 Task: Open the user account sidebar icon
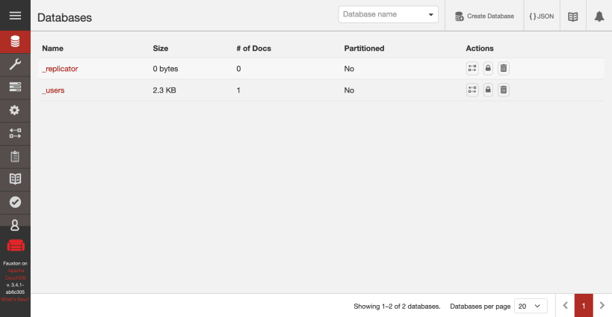pos(15,224)
